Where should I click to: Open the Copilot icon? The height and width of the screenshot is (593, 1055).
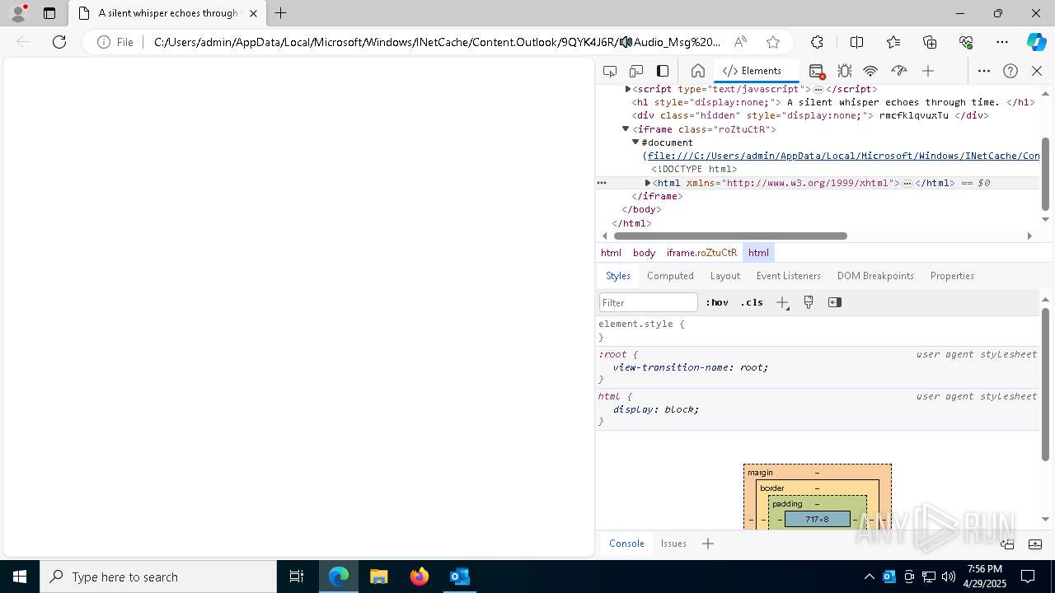[x=1036, y=42]
